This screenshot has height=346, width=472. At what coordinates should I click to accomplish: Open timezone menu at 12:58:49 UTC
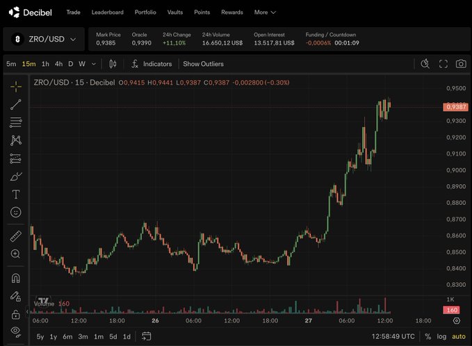point(393,336)
